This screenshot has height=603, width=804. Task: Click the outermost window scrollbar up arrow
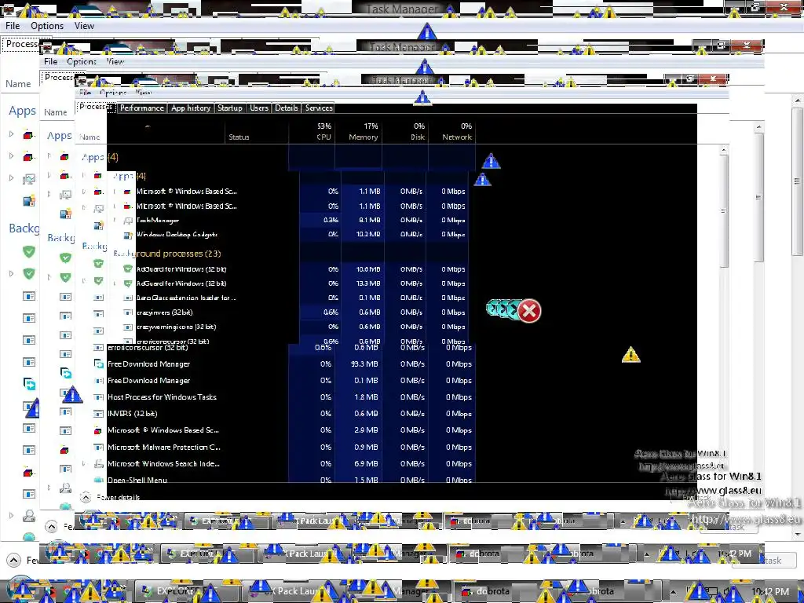tap(797, 100)
